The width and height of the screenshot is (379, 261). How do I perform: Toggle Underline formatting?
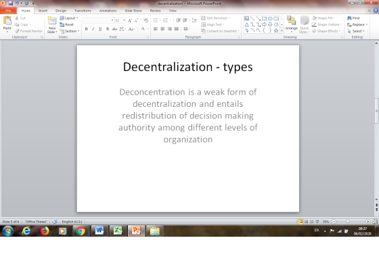[x=100, y=29]
